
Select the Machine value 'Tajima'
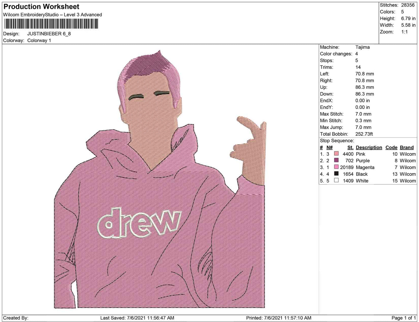point(362,47)
